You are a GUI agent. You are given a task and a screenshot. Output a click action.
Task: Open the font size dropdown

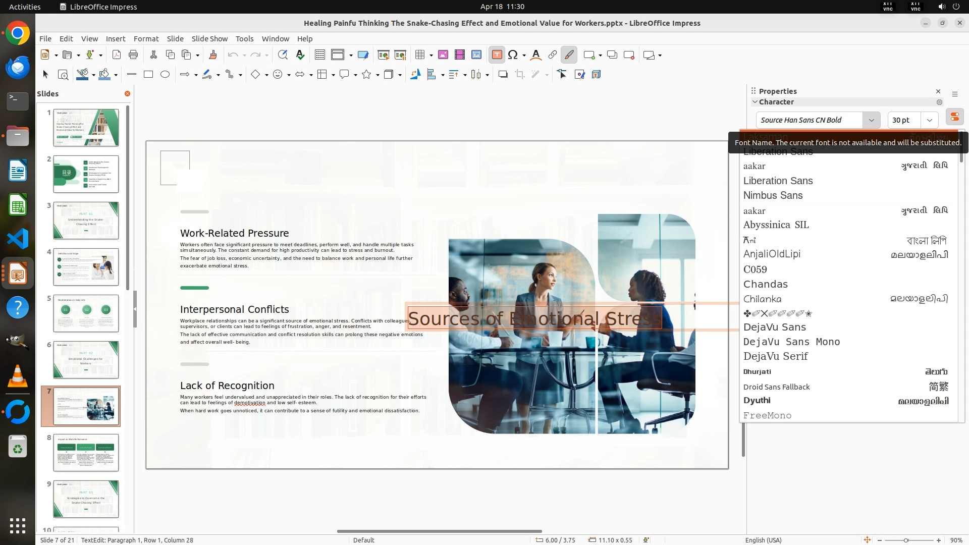tap(929, 120)
